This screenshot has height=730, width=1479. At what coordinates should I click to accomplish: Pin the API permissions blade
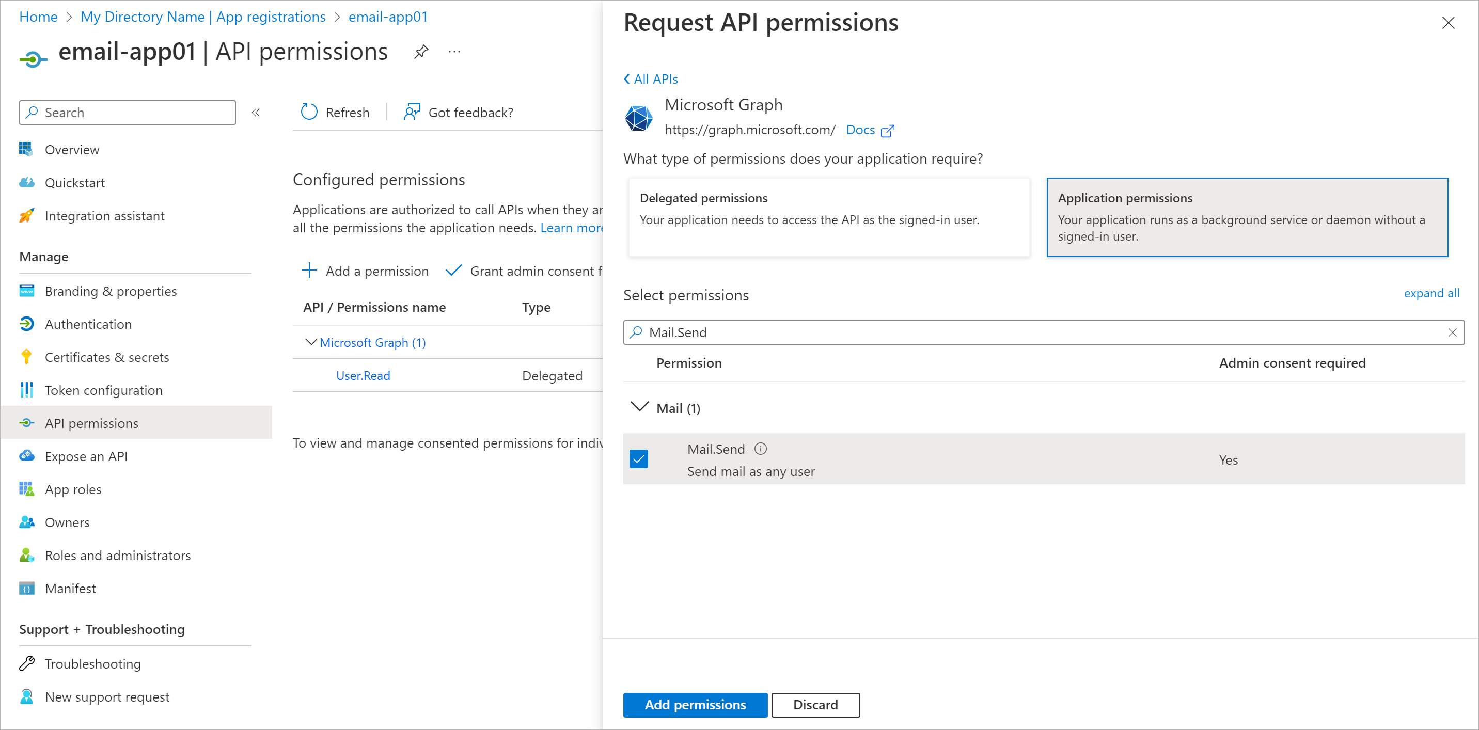[x=421, y=51]
